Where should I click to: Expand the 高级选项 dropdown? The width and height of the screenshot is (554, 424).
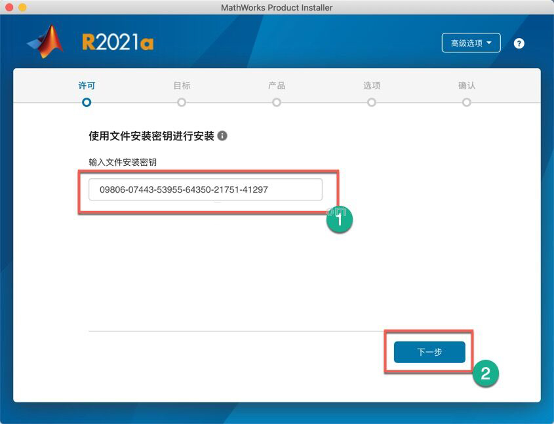coord(471,43)
